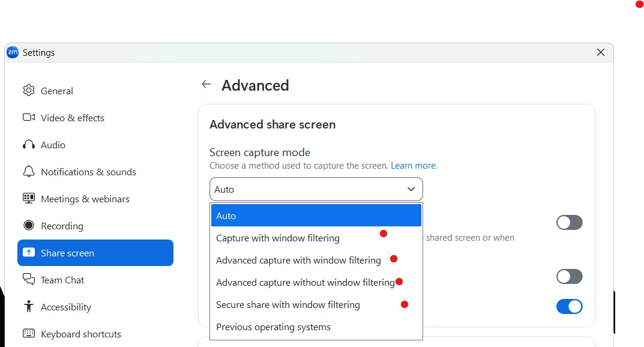The height and width of the screenshot is (347, 644).
Task: Click the Video & effects camera icon
Action: (29, 118)
